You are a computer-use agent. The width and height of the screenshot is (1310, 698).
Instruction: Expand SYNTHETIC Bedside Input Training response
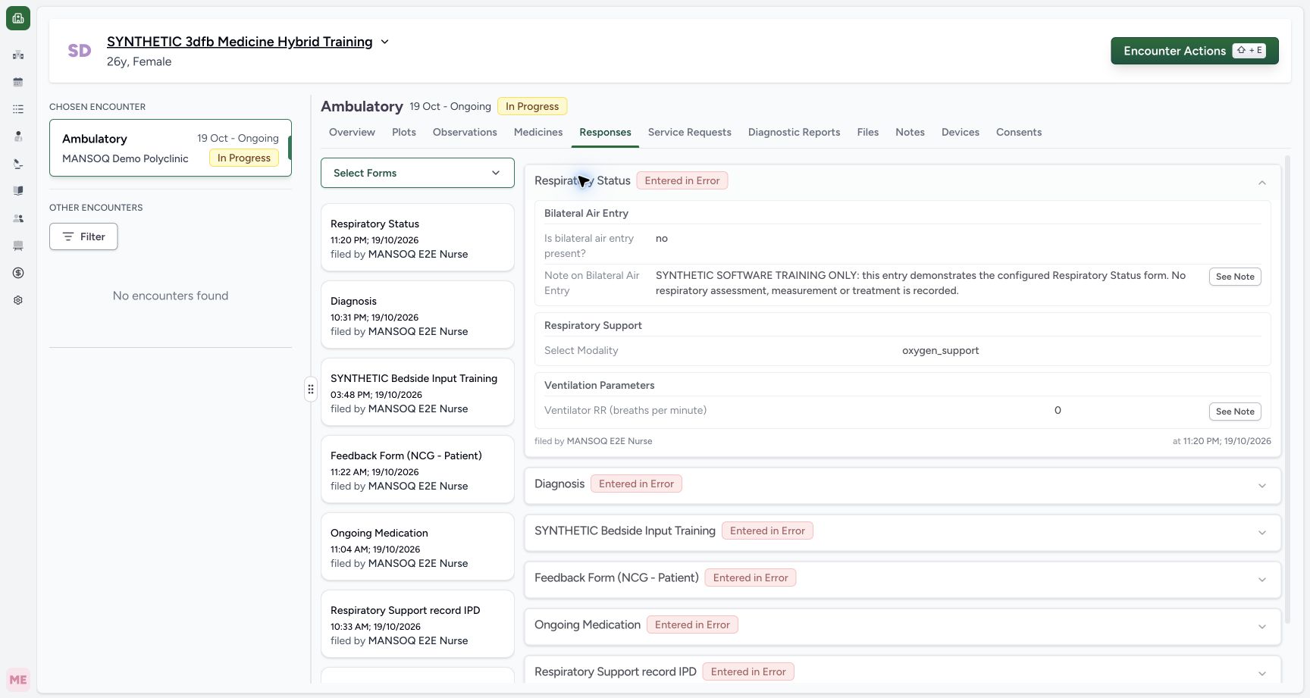[1262, 533]
